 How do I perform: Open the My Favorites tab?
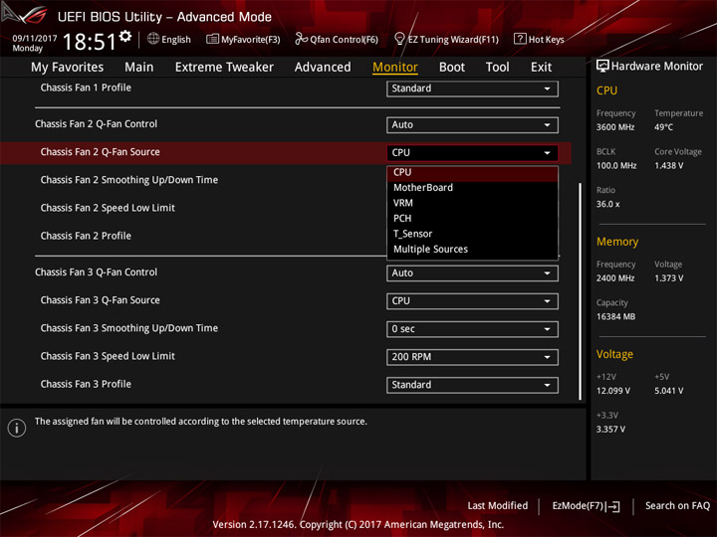point(68,68)
